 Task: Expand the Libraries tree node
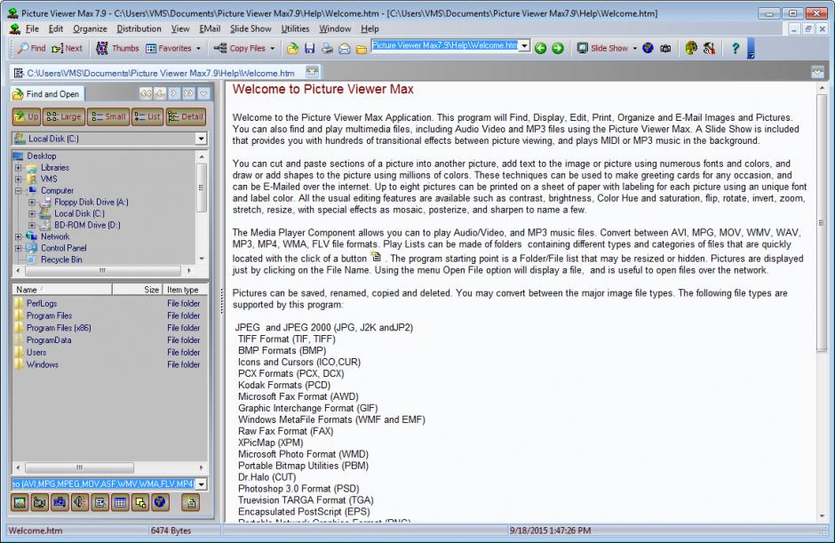(x=19, y=167)
